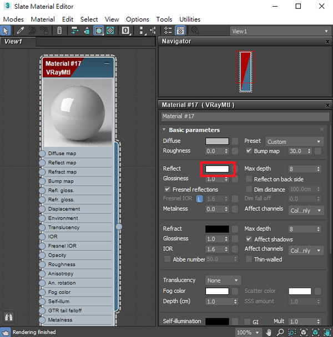Enable Thin-walled checkbox
The height and width of the screenshot is (337, 333).
(x=249, y=259)
